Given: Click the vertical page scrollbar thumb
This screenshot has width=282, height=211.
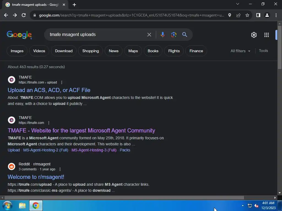Looking at the screenshot, I should (x=280, y=47).
